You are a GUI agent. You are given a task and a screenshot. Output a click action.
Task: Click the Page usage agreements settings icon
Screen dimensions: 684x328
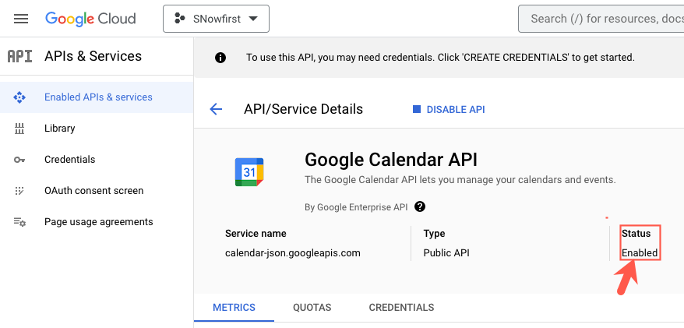[x=19, y=222]
